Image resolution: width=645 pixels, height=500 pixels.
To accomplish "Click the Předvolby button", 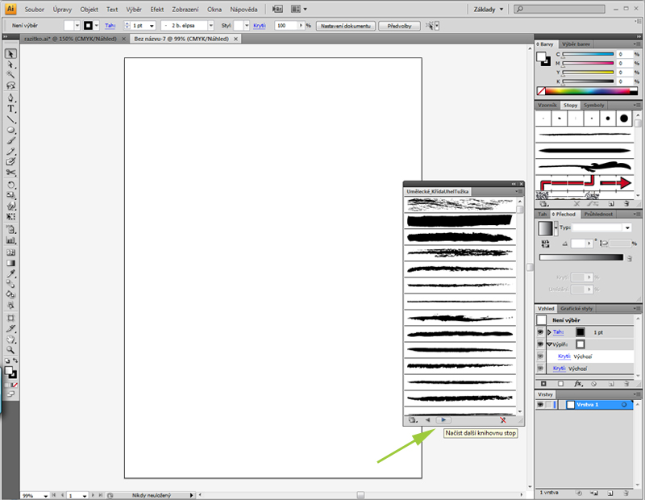I will 399,26.
